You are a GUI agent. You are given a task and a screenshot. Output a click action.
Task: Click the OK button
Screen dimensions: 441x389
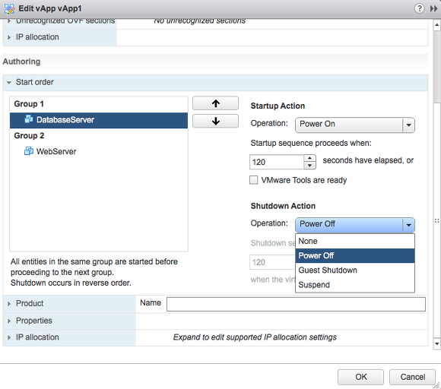[x=360, y=377]
